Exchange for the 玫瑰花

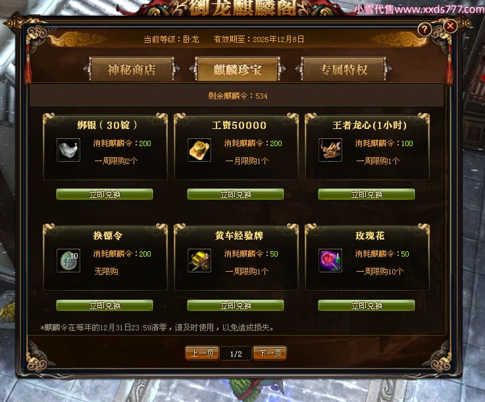[x=367, y=305]
